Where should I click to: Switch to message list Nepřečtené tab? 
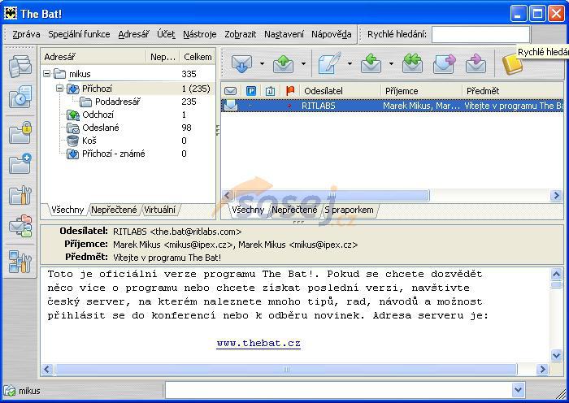[x=294, y=210]
